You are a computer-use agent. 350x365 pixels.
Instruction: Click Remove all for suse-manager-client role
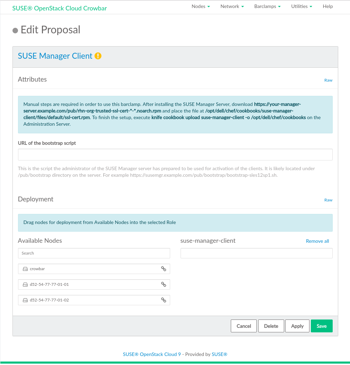(317, 241)
